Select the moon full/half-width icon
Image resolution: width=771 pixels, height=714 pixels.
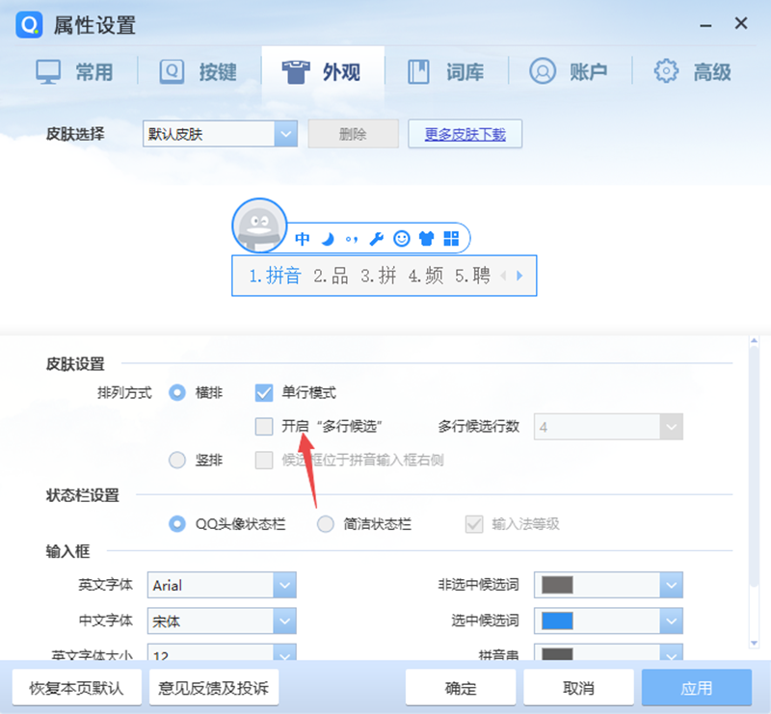point(327,237)
